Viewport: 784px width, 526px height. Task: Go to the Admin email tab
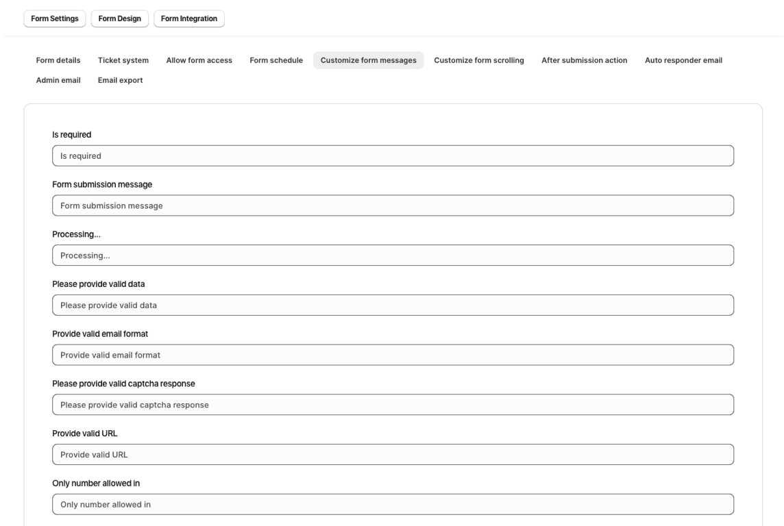[58, 80]
